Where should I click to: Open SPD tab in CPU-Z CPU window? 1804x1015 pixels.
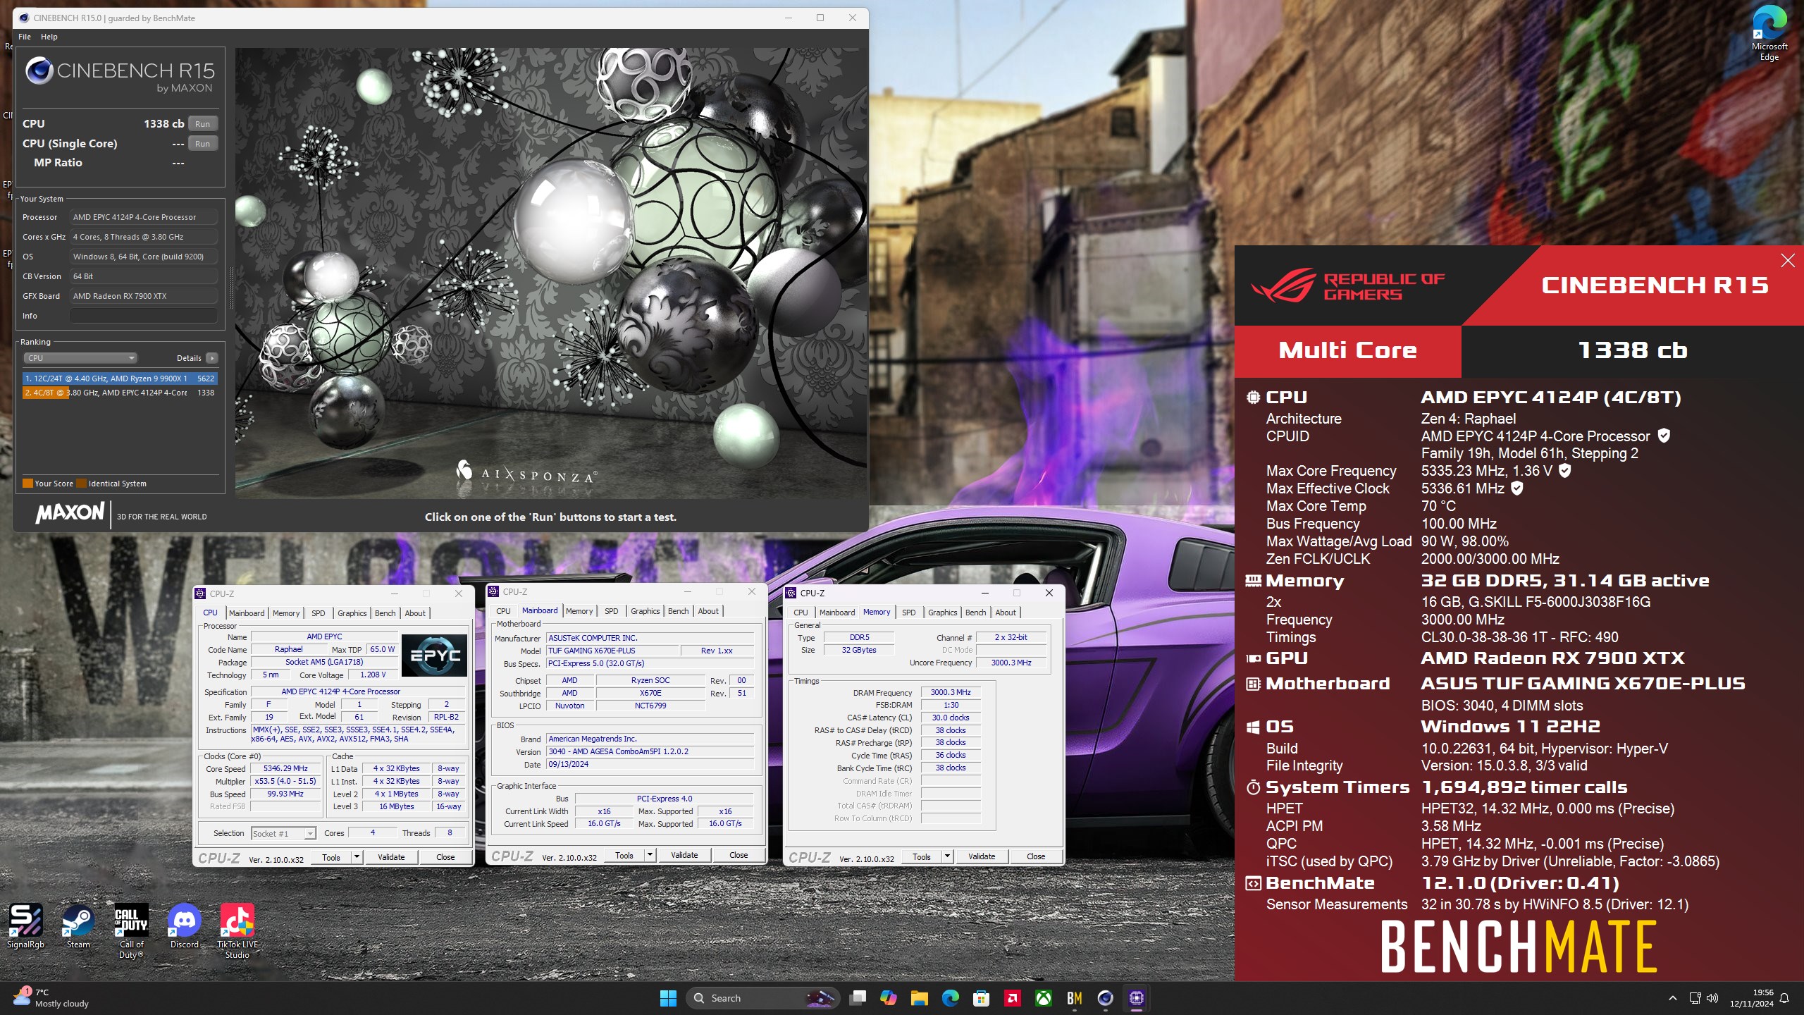(319, 613)
